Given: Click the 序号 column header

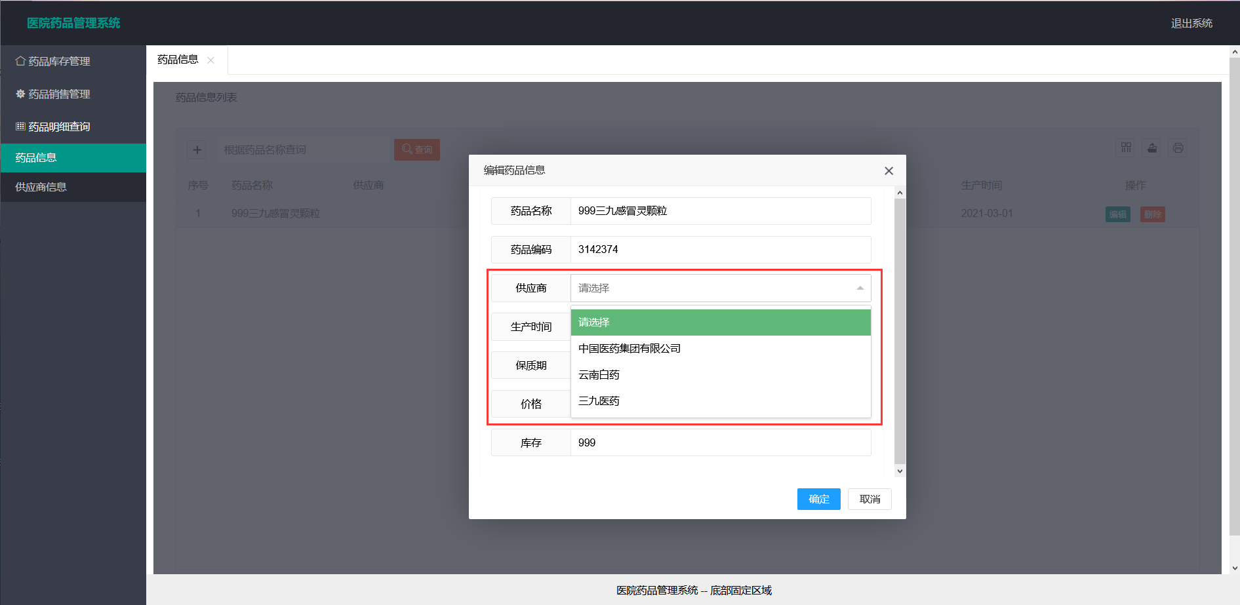Looking at the screenshot, I should [198, 185].
